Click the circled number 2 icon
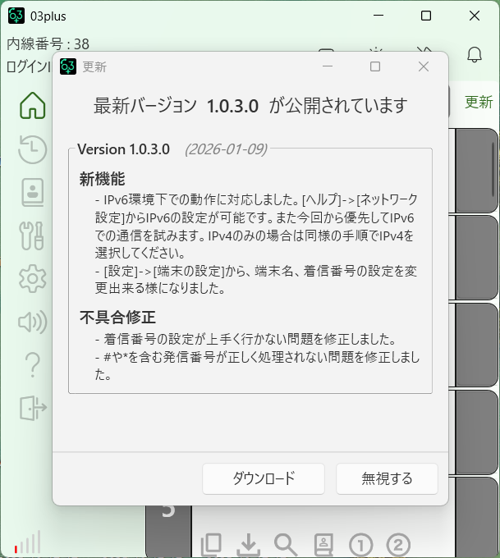Screen dimensions: 500x558 398,545
